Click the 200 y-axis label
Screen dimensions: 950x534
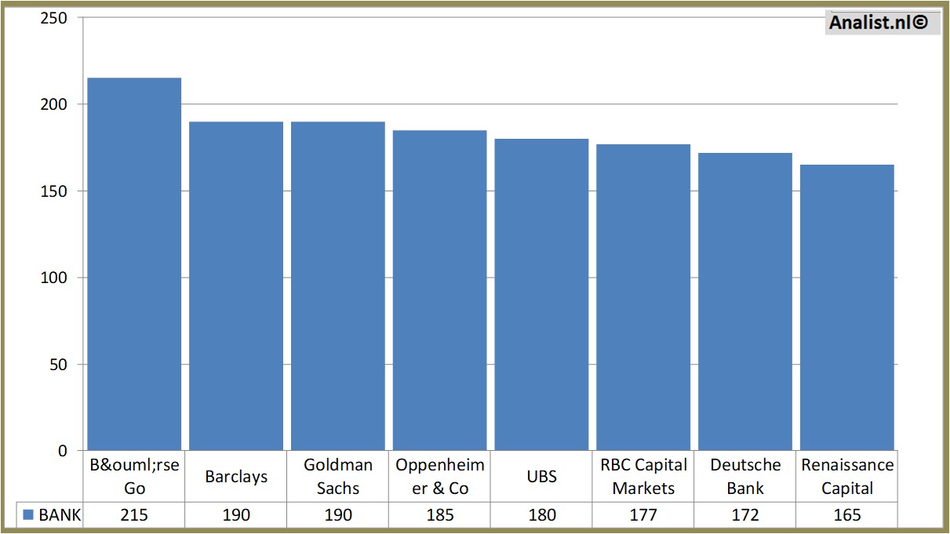coord(54,104)
